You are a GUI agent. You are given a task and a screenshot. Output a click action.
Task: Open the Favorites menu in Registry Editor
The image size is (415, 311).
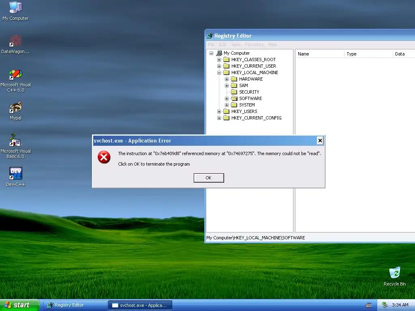(x=254, y=45)
